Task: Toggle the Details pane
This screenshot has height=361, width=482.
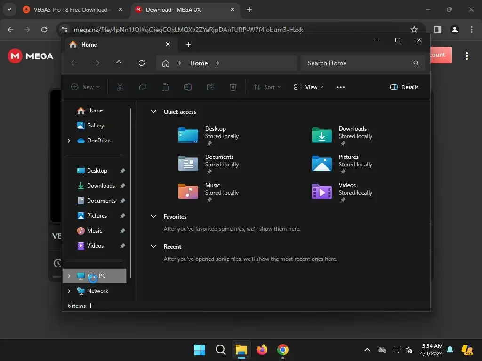Action: point(404,87)
